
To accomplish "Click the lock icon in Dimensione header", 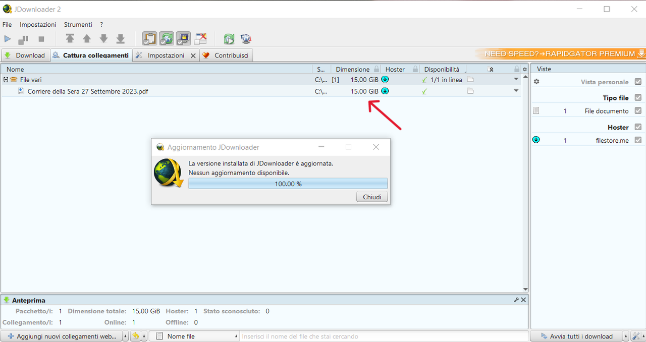I will 375,69.
